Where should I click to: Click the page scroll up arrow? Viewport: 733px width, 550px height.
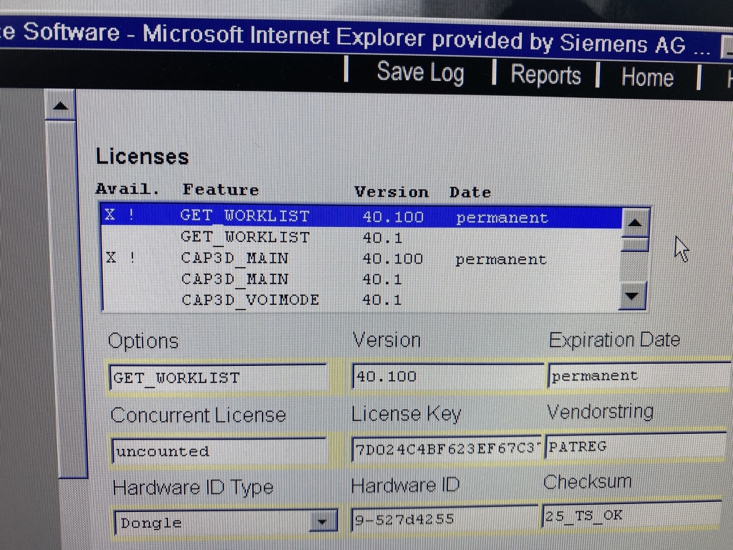[61, 106]
